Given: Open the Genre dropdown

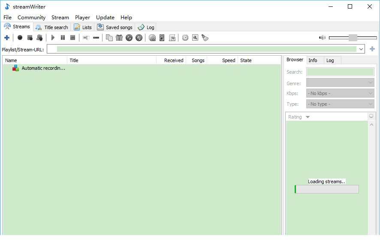Looking at the screenshot, I should pos(340,83).
